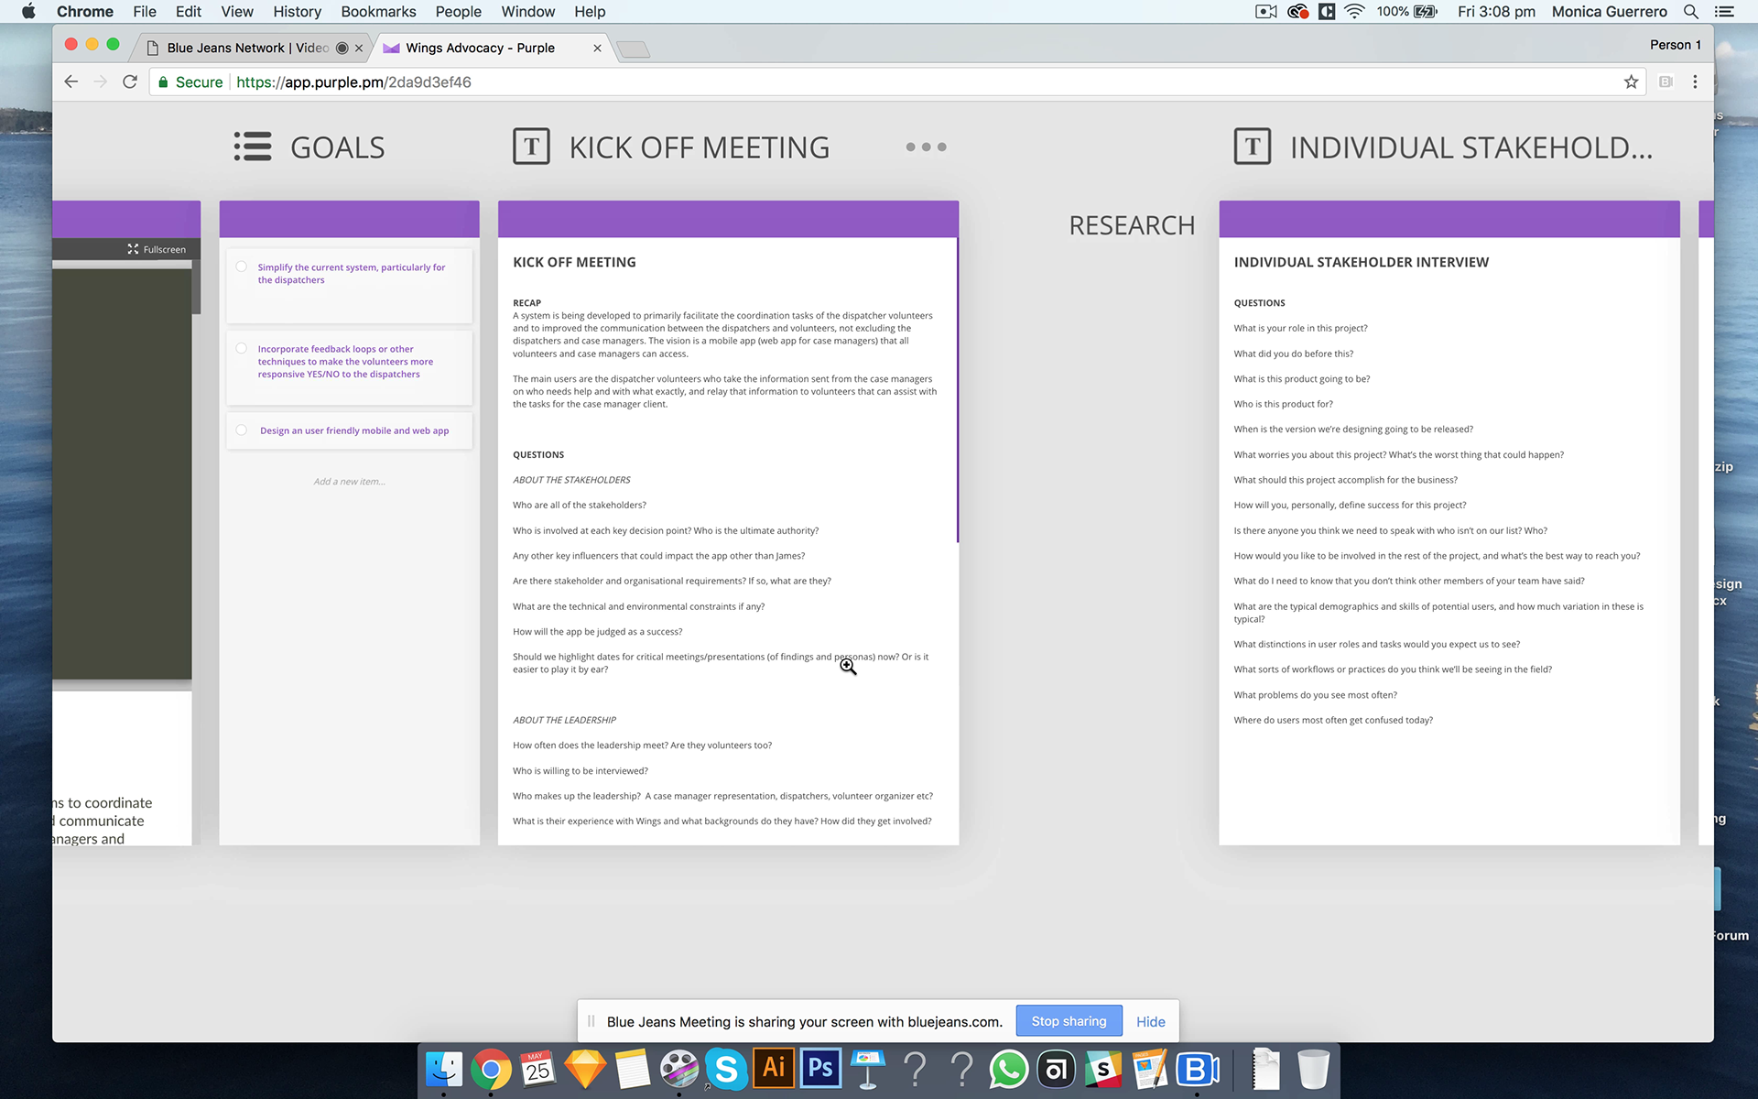This screenshot has width=1758, height=1099.
Task: Click the purple header of the Kick Off Meeting card
Action: tap(728, 219)
